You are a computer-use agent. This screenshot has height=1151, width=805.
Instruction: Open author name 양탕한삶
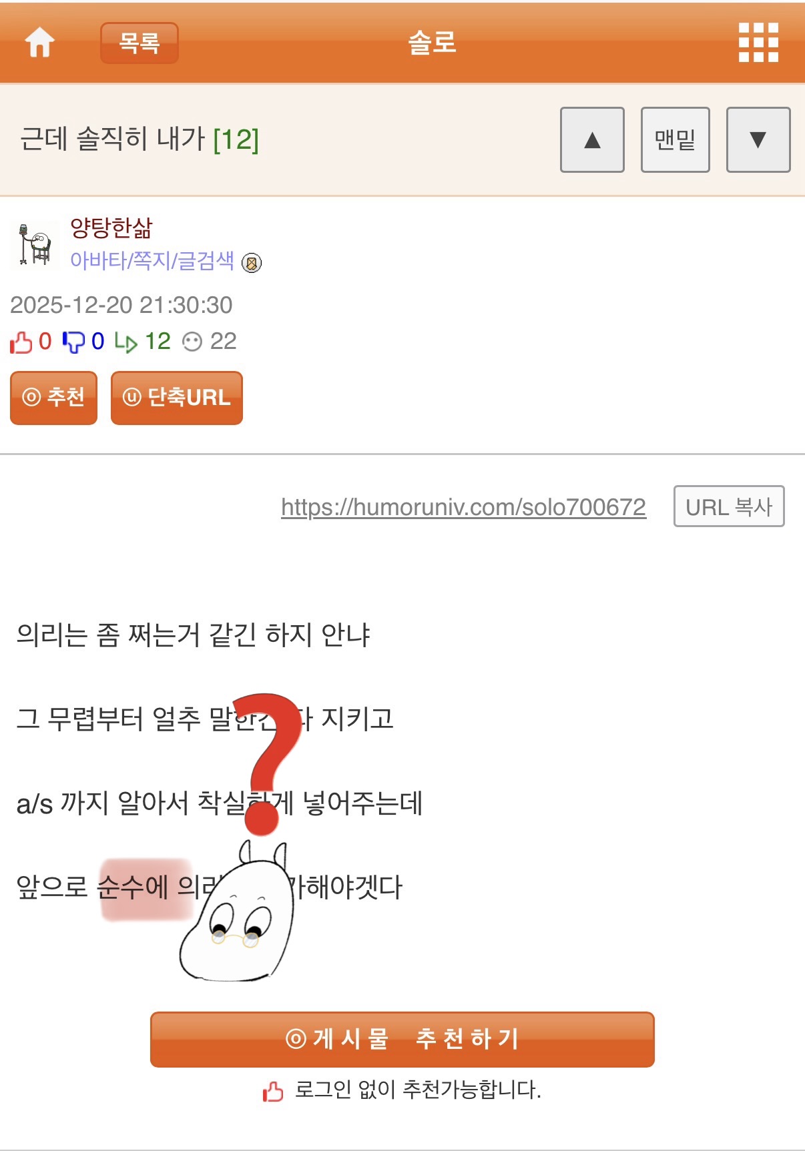coord(111,228)
